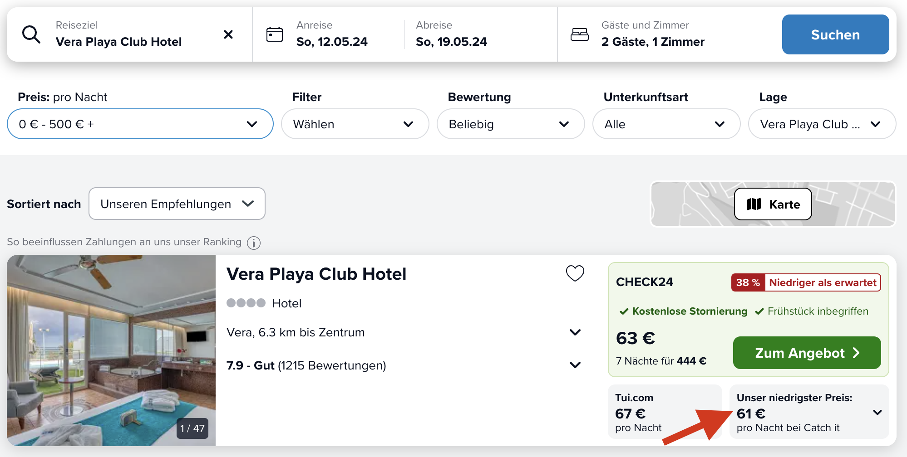Expand the Vera location details chevron
Viewport: 907px width, 457px height.
[x=575, y=332]
